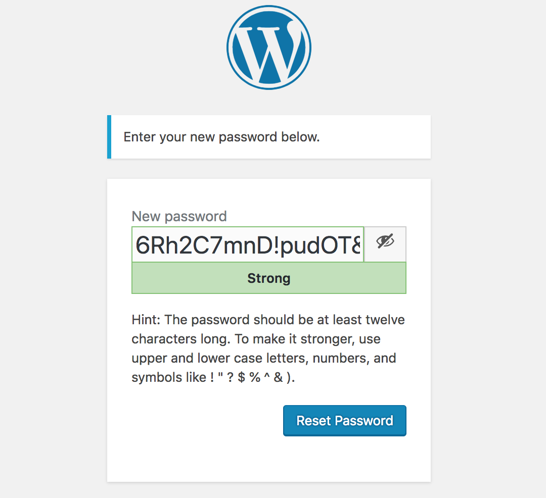Image resolution: width=546 pixels, height=498 pixels.
Task: Open the WordPress.org link on the logo
Action: click(x=268, y=48)
